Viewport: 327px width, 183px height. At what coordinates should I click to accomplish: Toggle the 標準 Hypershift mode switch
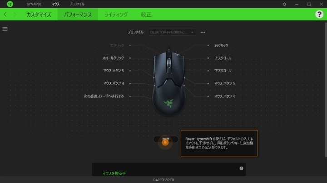[166, 140]
